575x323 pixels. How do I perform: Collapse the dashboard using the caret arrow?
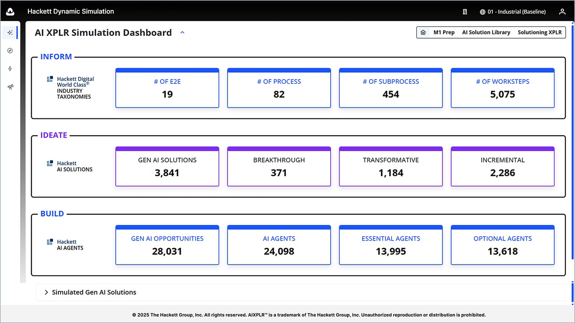[x=182, y=33]
